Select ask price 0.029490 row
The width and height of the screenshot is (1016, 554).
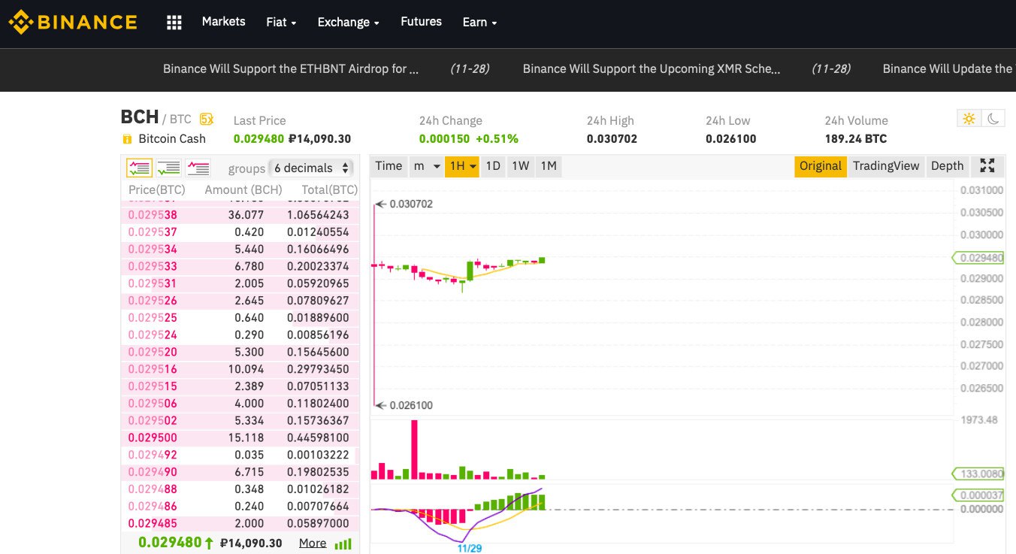[240, 472]
